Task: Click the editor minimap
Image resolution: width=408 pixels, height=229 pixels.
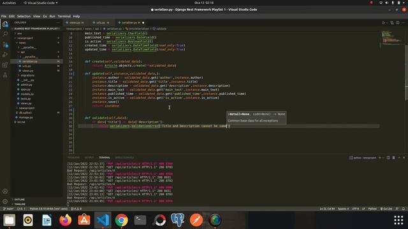Action: (392, 38)
